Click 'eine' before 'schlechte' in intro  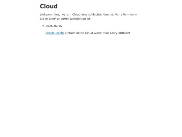[84, 15]
